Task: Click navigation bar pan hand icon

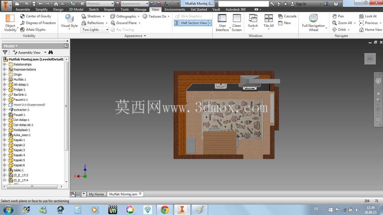Action: click(x=378, y=93)
